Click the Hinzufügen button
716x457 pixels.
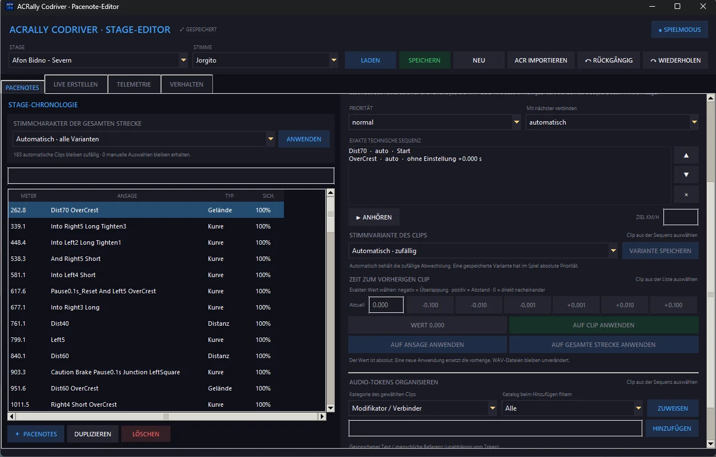672,429
